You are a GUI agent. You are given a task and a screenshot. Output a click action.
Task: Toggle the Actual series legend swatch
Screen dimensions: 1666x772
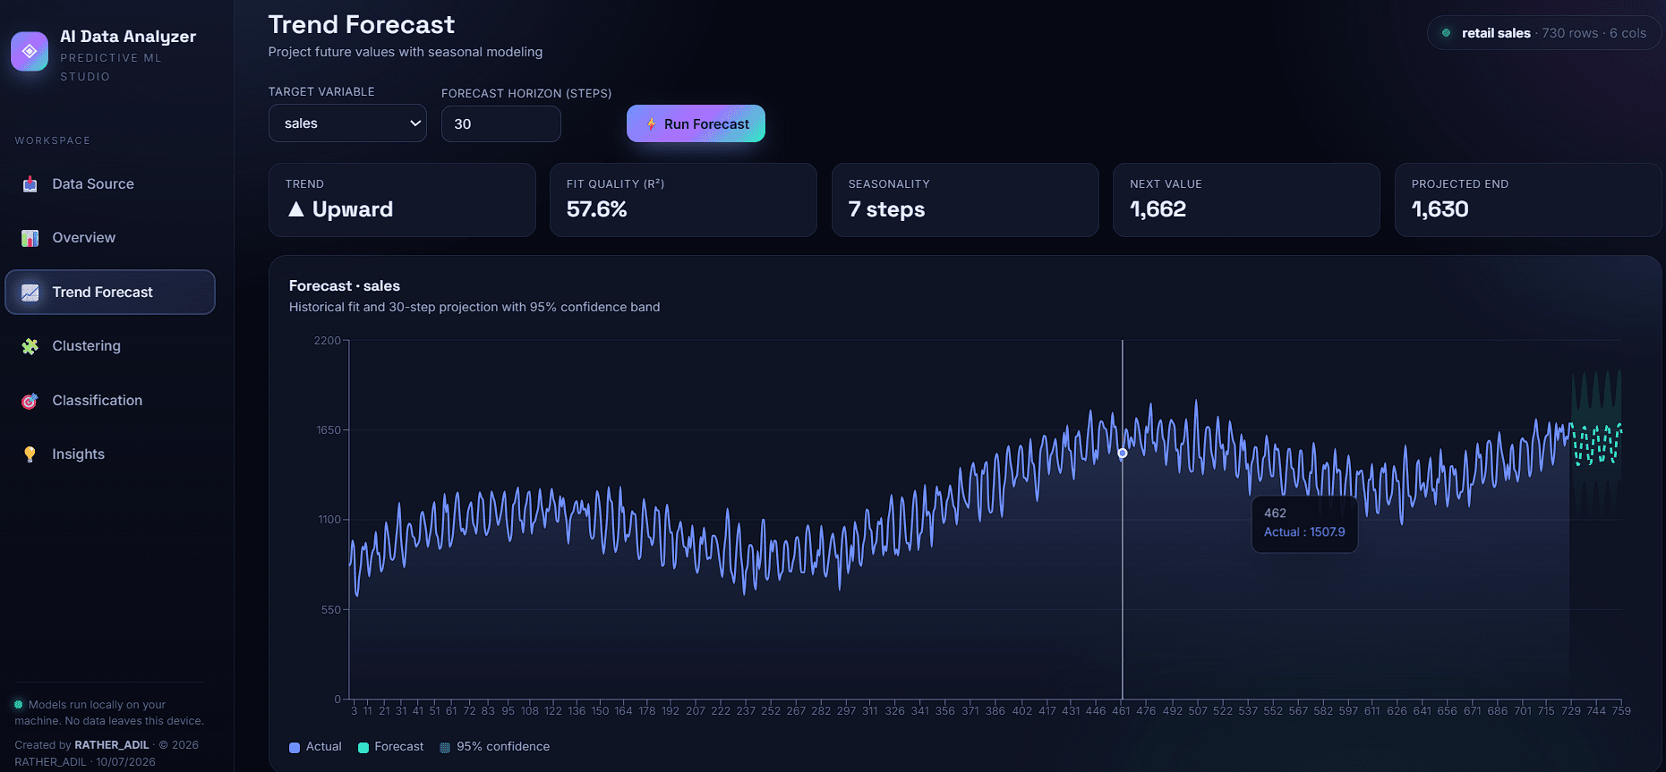click(295, 748)
